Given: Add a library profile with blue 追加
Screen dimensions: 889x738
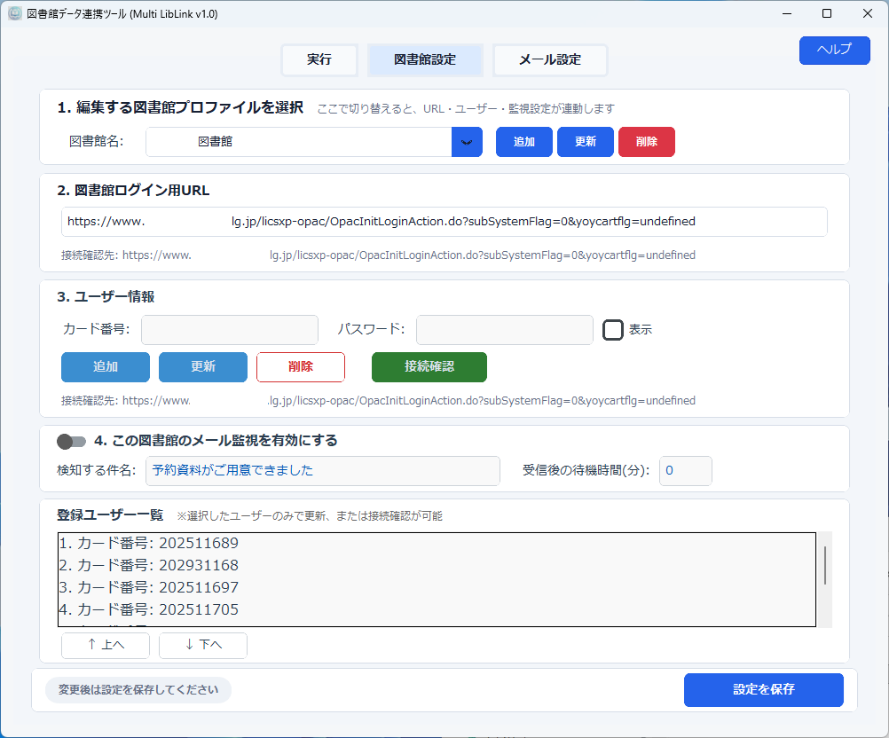Looking at the screenshot, I should (523, 142).
